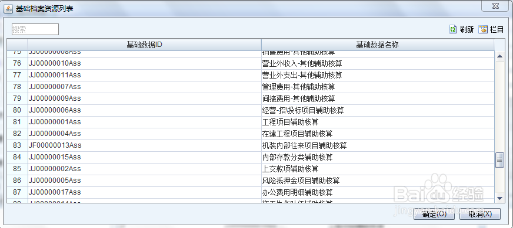Screen dimensions: 513x228
Task: Confirm with the 确定(C) button
Action: [x=434, y=214]
